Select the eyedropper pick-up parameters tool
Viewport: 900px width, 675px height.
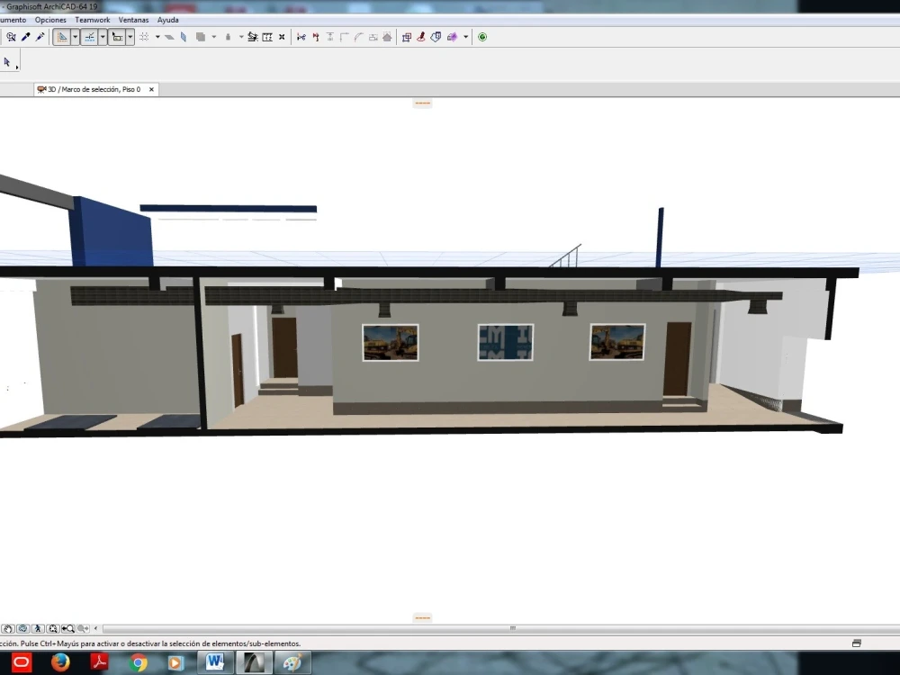point(25,37)
